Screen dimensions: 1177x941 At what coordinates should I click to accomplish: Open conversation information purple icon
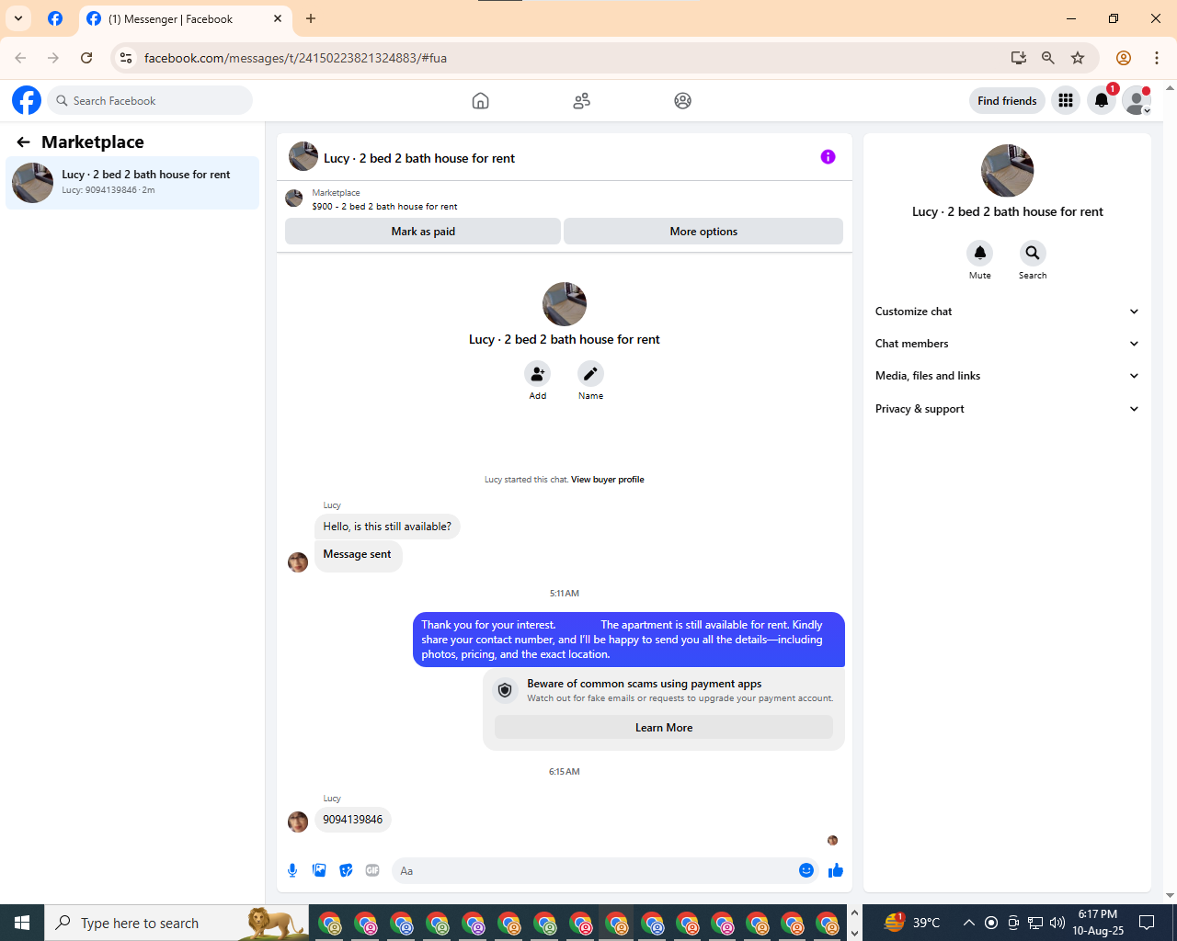coord(828,157)
